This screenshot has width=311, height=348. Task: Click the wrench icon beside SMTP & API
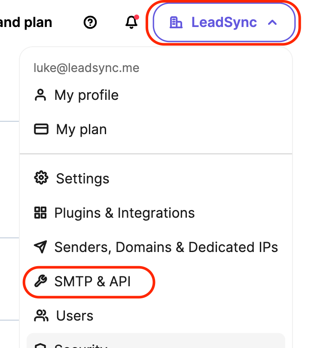(x=40, y=282)
